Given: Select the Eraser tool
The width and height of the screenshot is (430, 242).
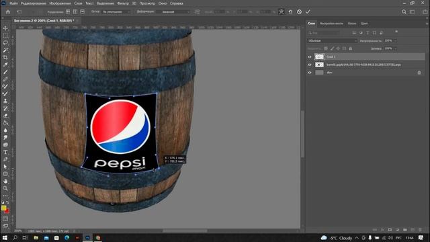Looking at the screenshot, I should (5, 116).
